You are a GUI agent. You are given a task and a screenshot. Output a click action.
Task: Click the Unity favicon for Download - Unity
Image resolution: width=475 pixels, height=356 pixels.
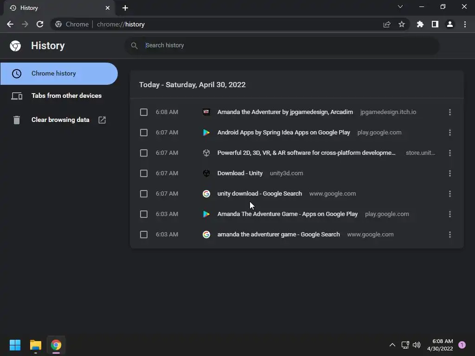tap(206, 173)
